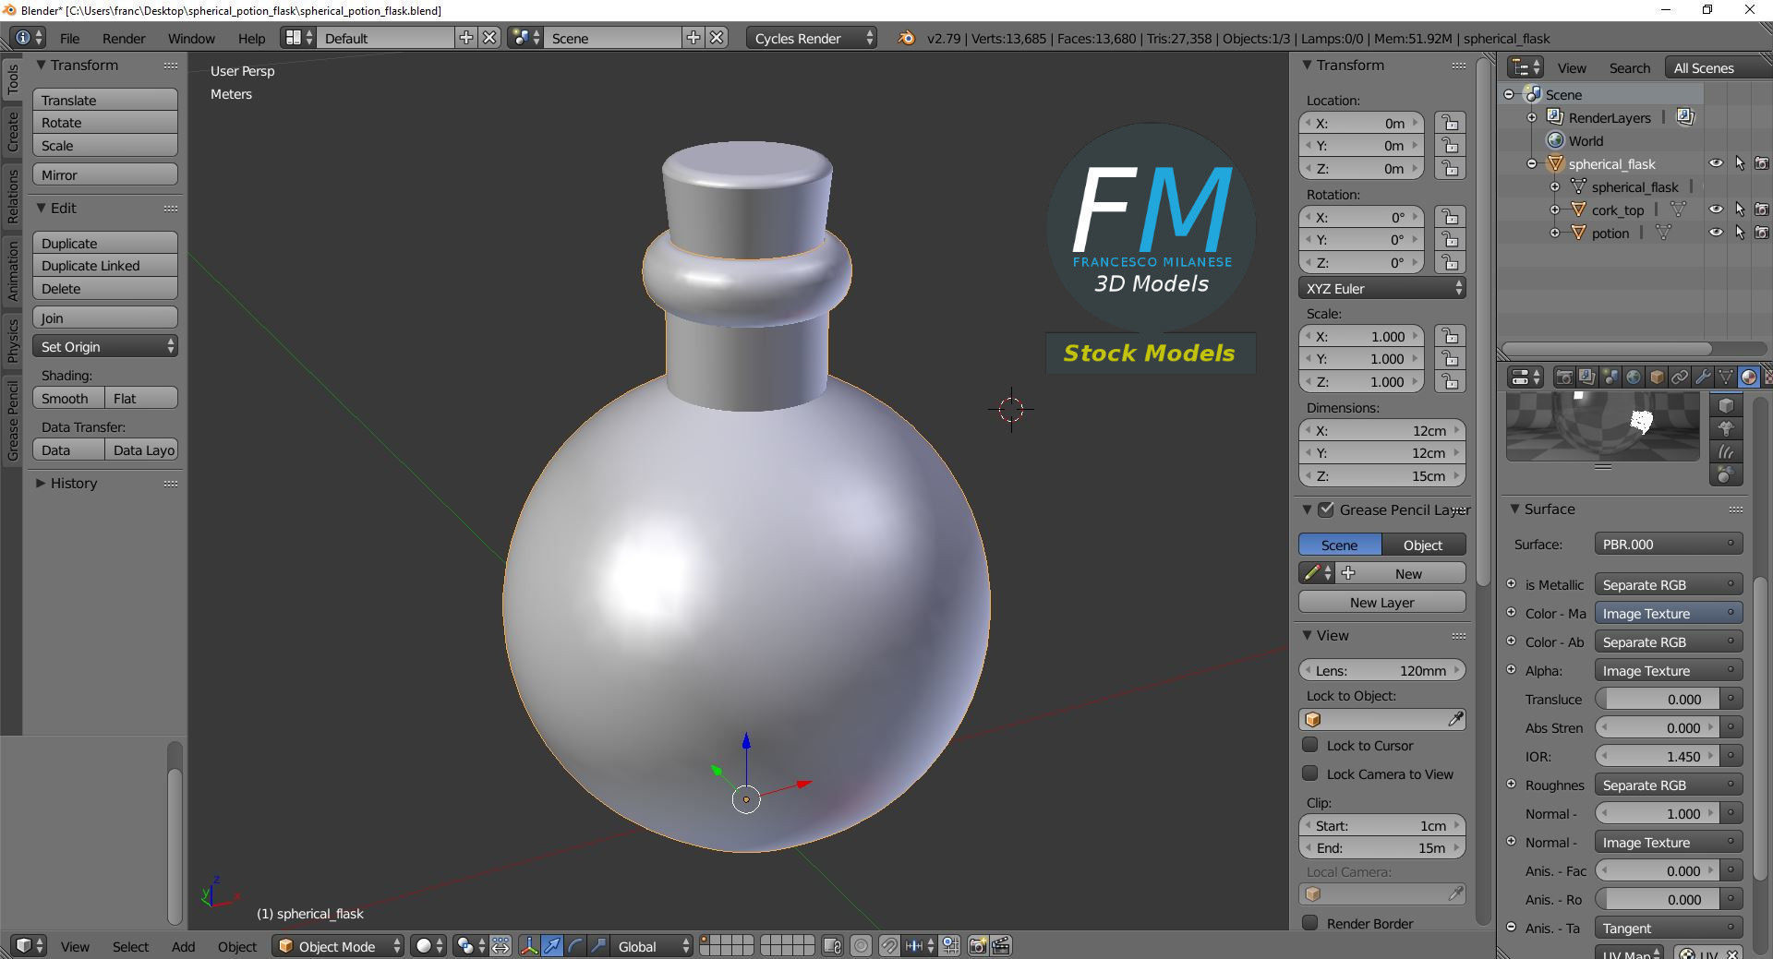
Task: Open the Set Origin dropdown
Action: pos(105,347)
